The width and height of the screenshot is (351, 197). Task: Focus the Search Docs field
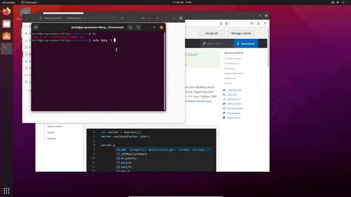click(217, 44)
